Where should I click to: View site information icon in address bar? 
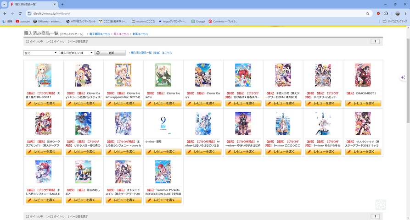[x=29, y=13]
